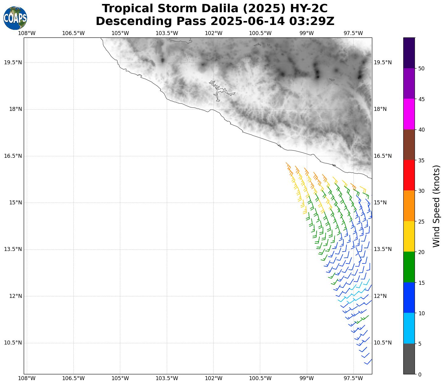Click the COAPS globe logo
Image resolution: width=445 pixels, height=385 pixels.
coord(15,18)
